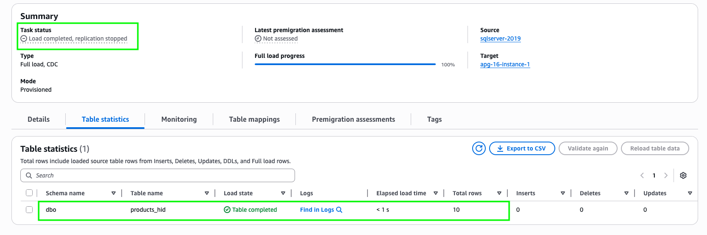Open table preferences gear icon
Screen dimensions: 707x235
[683, 175]
